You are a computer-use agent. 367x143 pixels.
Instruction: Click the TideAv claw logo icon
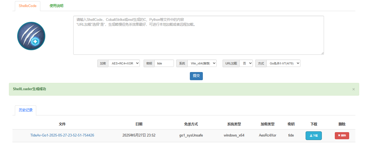pyautogui.click(x=31, y=36)
